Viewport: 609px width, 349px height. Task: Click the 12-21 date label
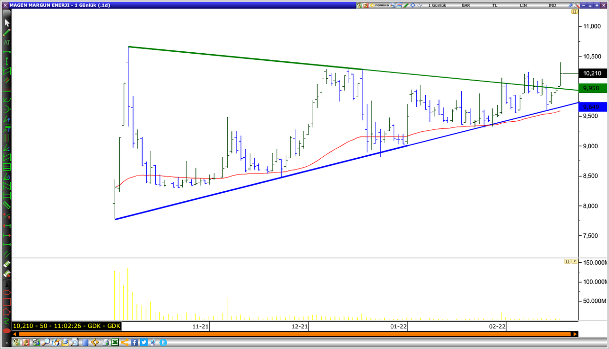[x=300, y=326]
